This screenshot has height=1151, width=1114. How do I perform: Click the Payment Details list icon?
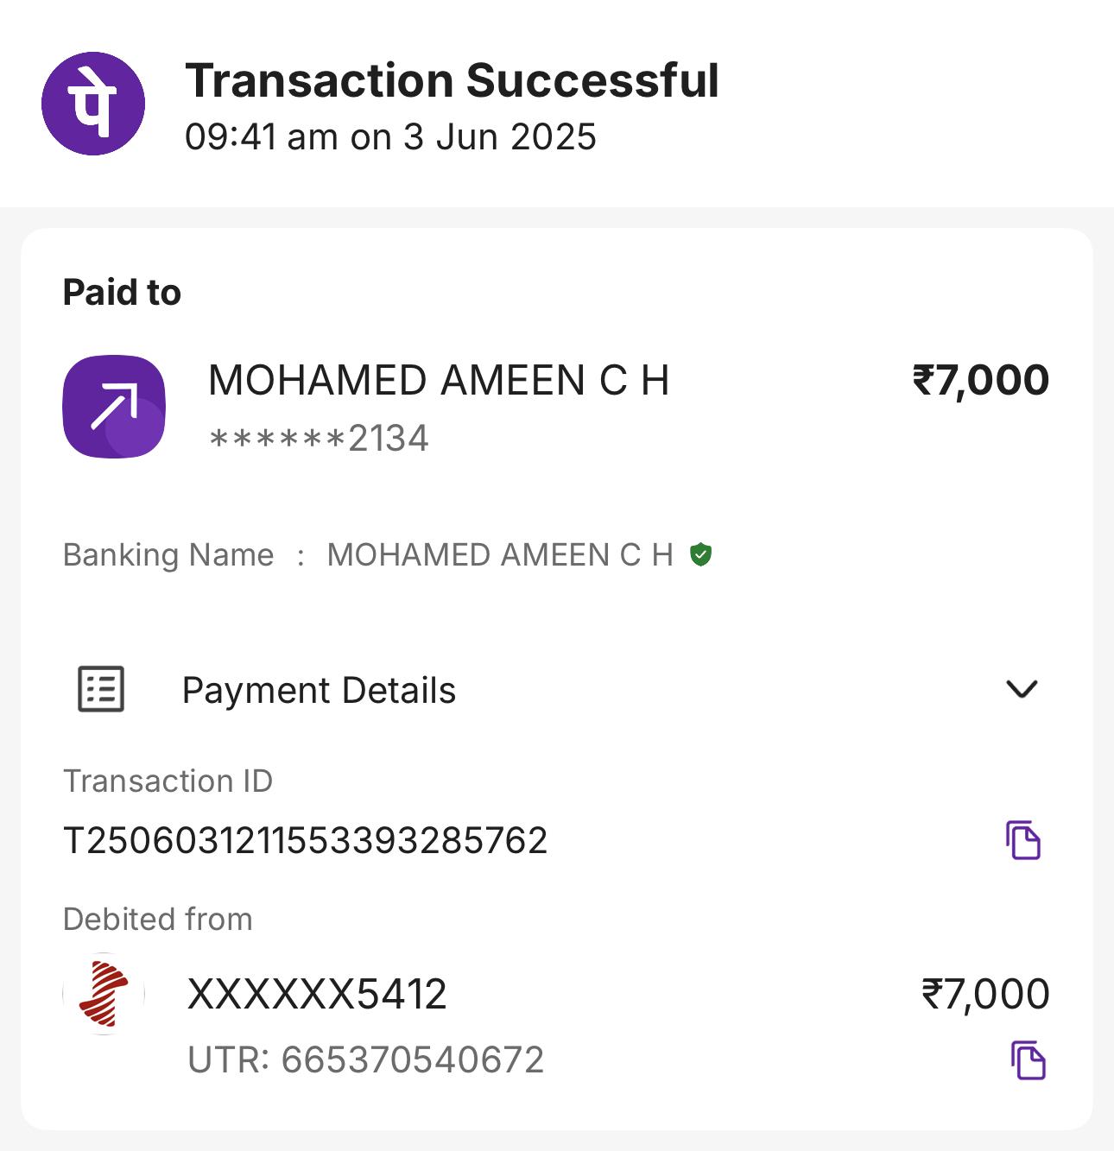pyautogui.click(x=101, y=689)
